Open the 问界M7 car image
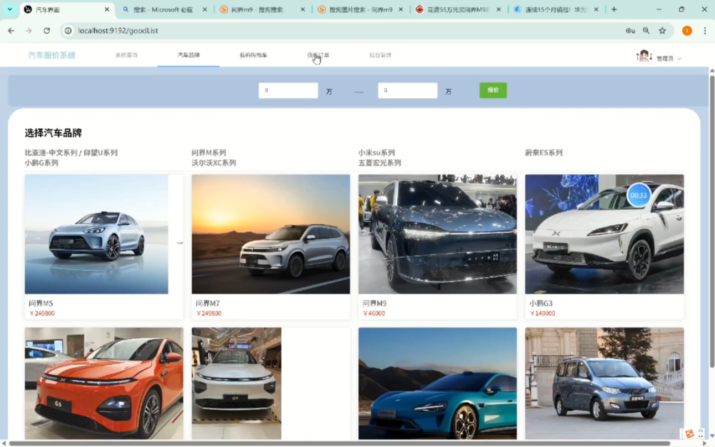This screenshot has height=447, width=715. click(x=271, y=234)
